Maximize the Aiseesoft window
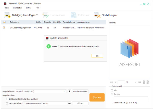The image size is (153, 109). pyautogui.click(x=144, y=4)
